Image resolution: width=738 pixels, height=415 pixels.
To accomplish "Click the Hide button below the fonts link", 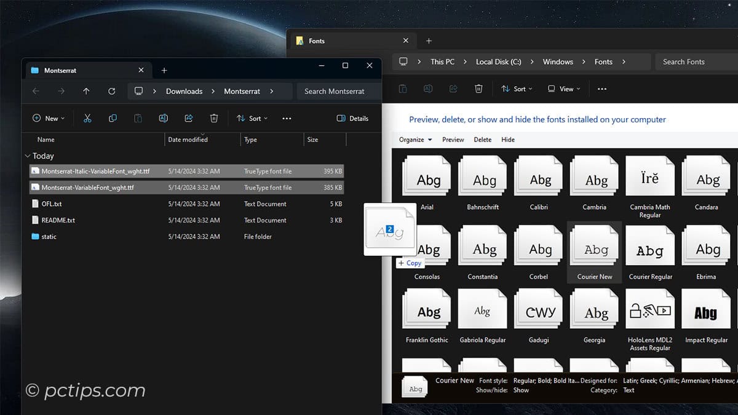I will 507,140.
